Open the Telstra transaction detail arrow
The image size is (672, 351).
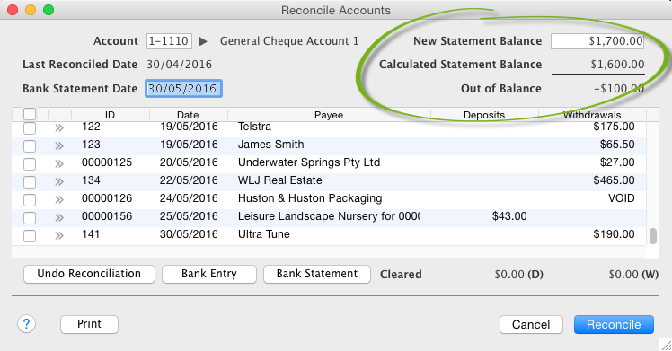pos(59,127)
